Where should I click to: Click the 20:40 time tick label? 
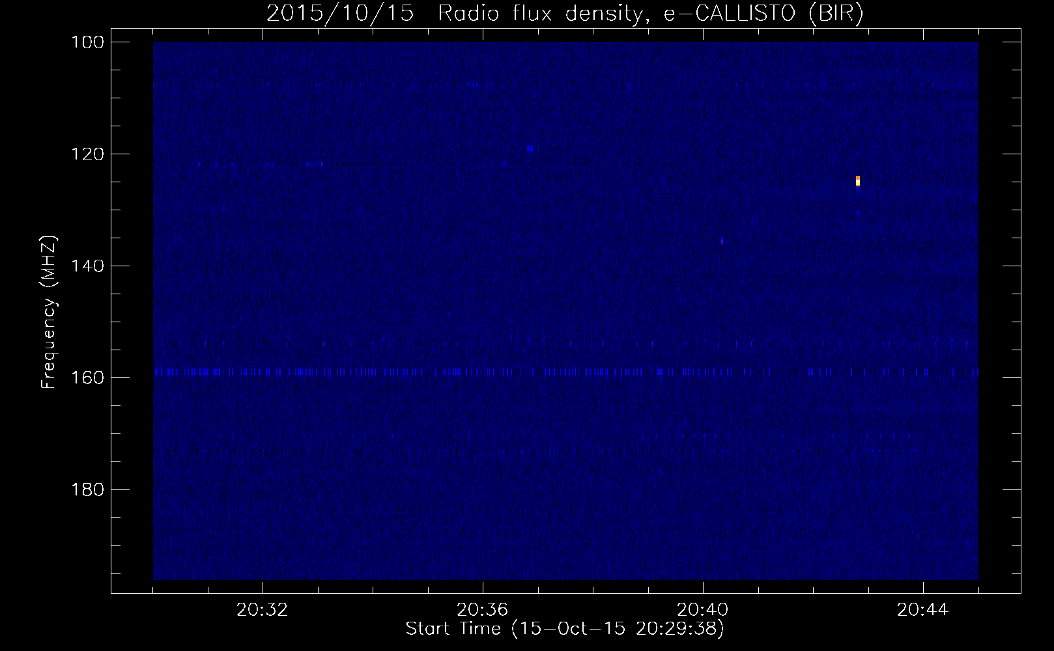pos(703,611)
